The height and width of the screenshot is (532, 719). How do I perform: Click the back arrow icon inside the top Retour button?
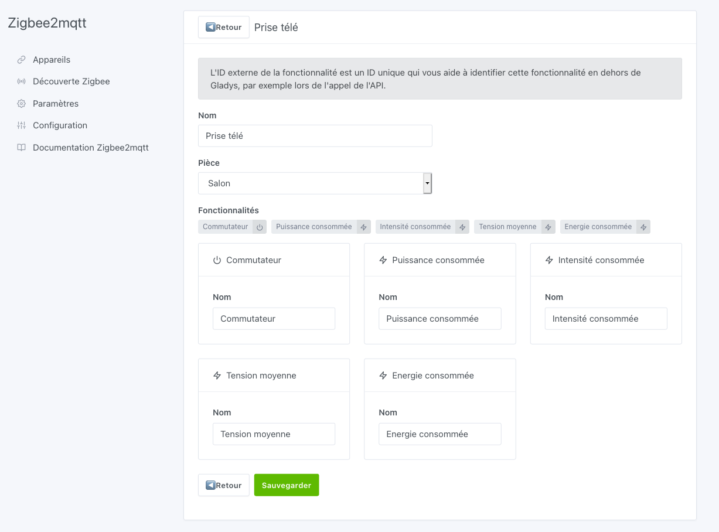(211, 26)
